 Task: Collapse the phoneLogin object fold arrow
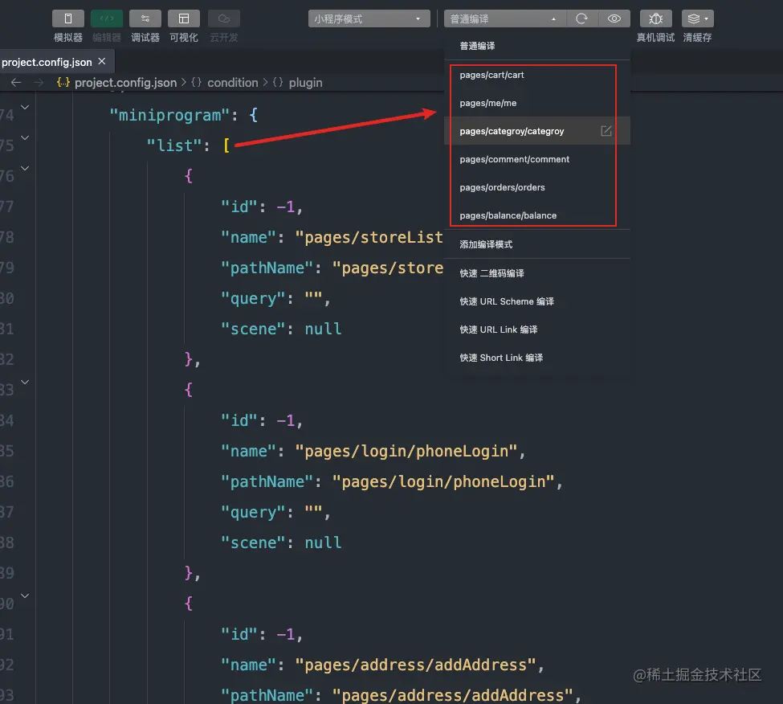coord(25,383)
